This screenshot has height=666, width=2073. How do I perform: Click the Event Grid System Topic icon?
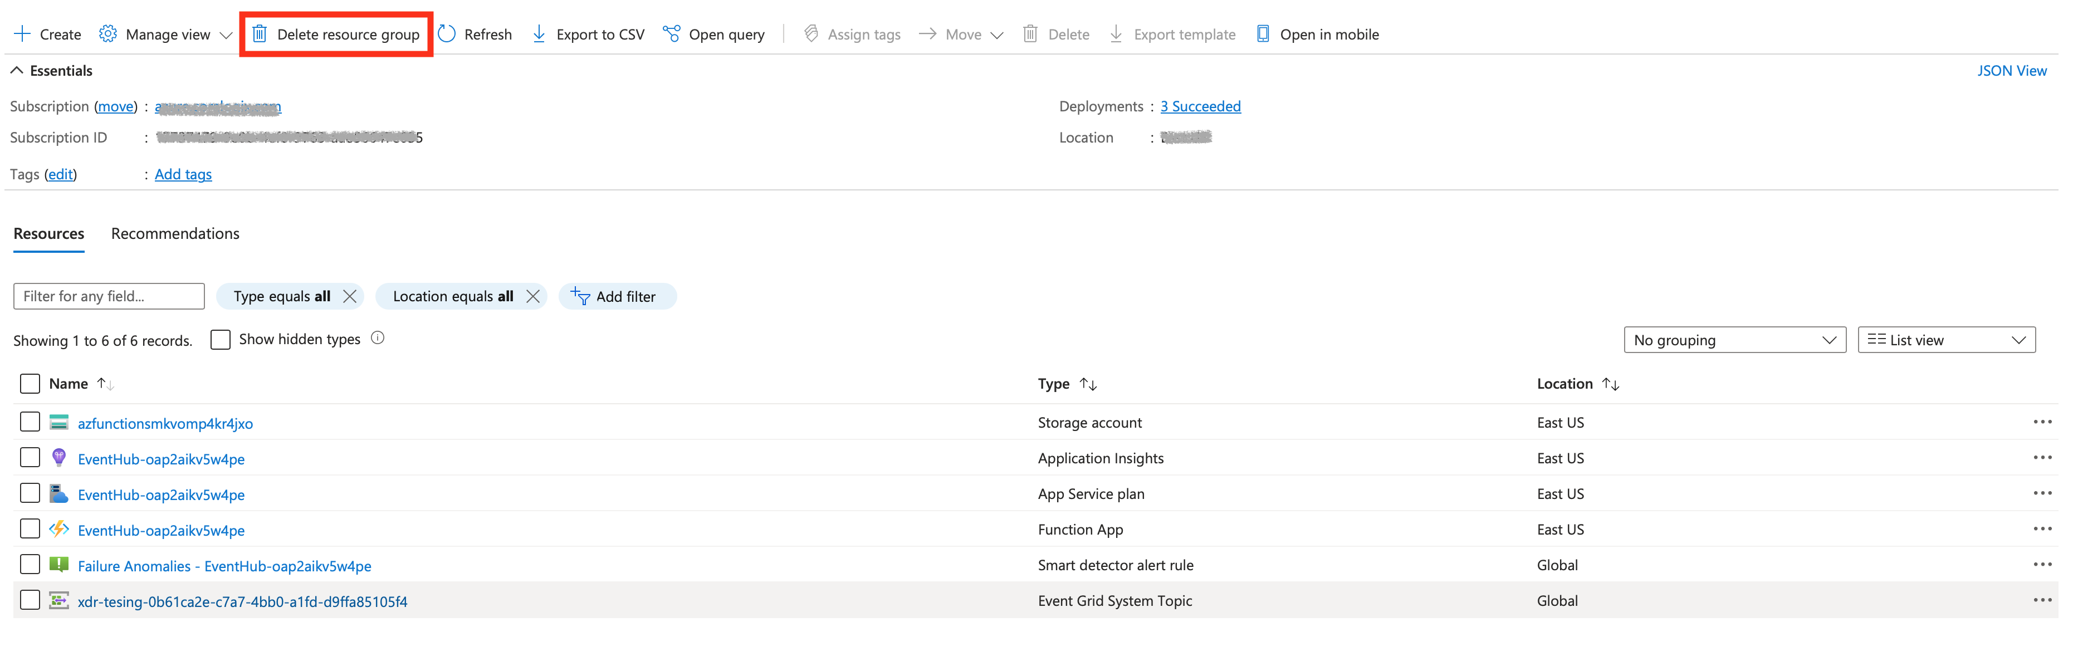tap(58, 600)
